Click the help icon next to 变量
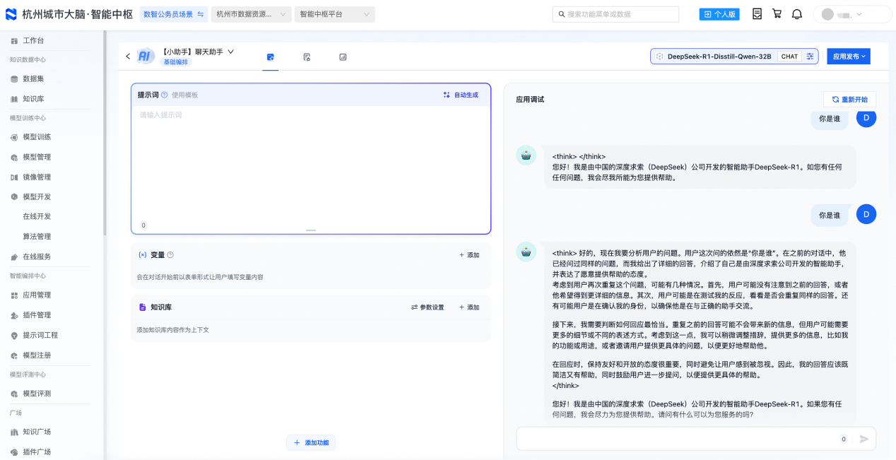Screen dimensions: 896x460 [170, 255]
